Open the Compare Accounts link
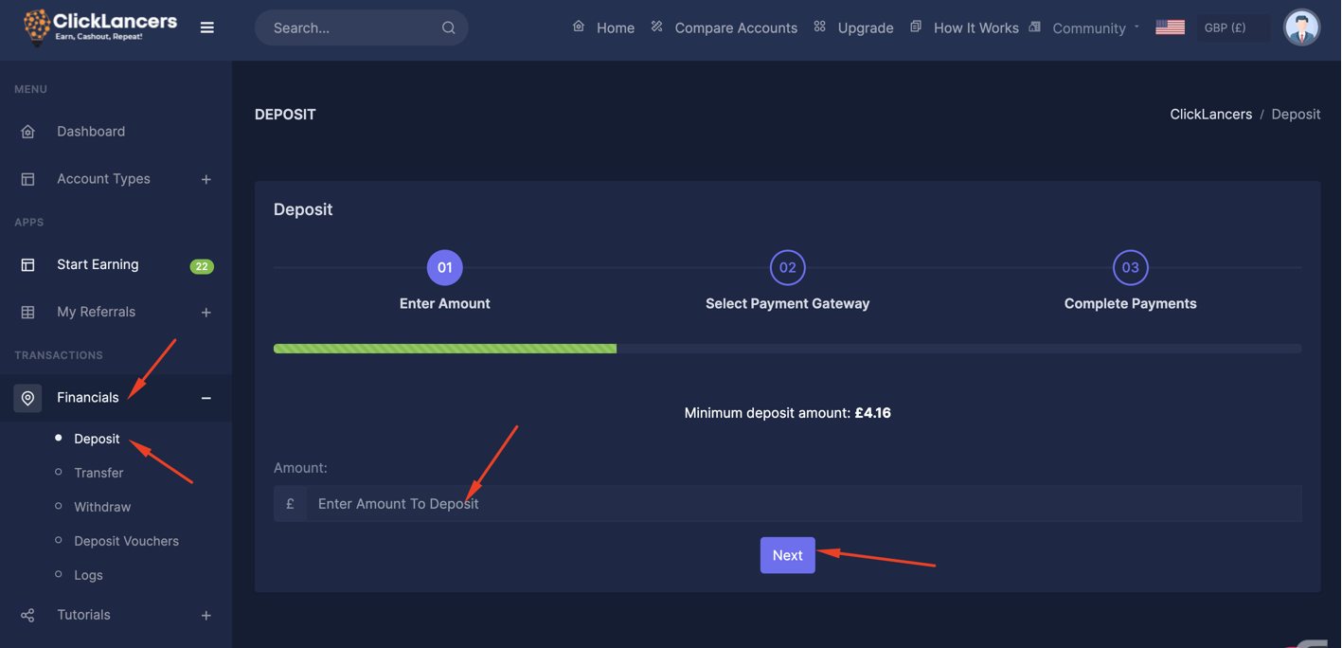The image size is (1342, 648). [735, 28]
